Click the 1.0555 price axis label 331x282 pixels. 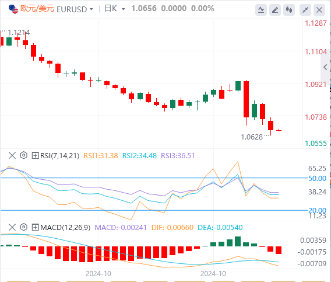pos(316,144)
